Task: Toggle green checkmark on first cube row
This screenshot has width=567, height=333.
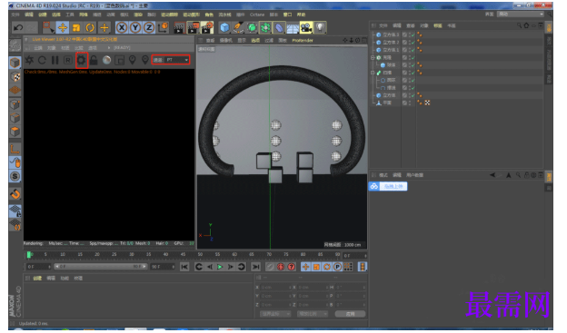Action: pos(413,34)
